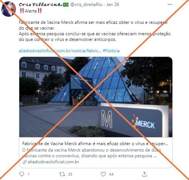Click the Jan 26 timestamp
This screenshot has height=180, width=189.
[x=113, y=5]
